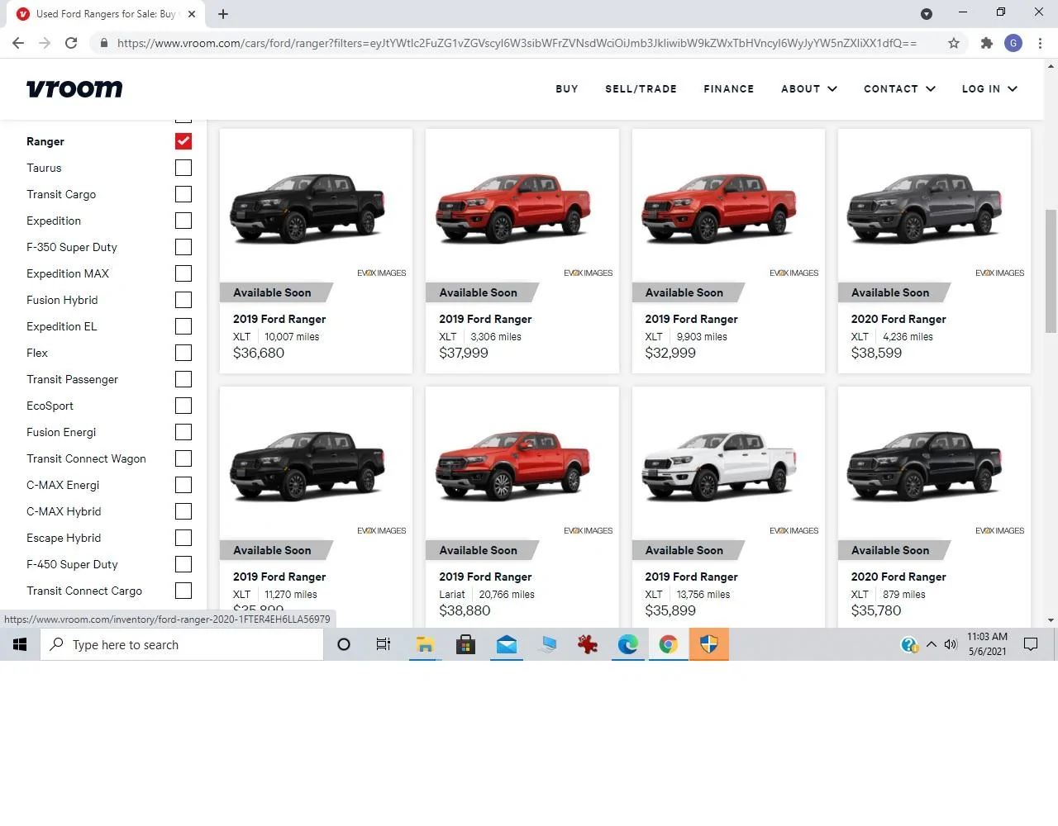1058x826 pixels.
Task: Open the BUY menu item
Action: point(567,88)
